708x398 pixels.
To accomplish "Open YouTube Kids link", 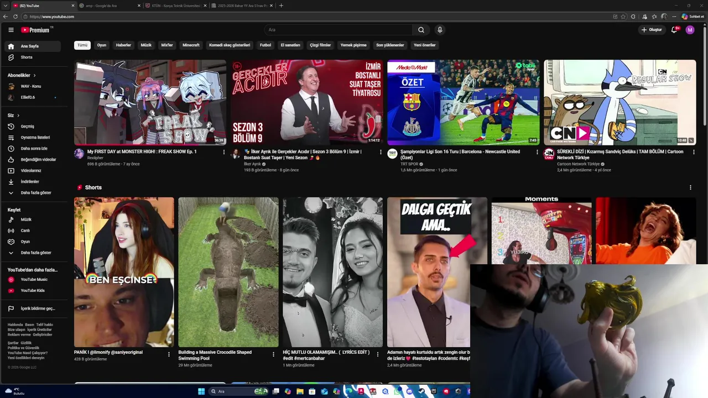I will (x=33, y=290).
